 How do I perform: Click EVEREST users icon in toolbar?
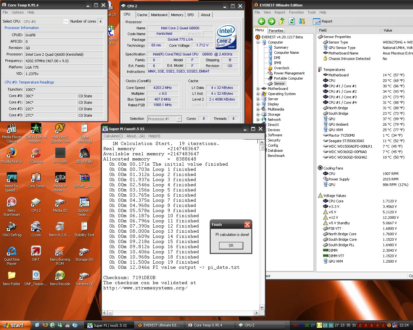coord(302,21)
